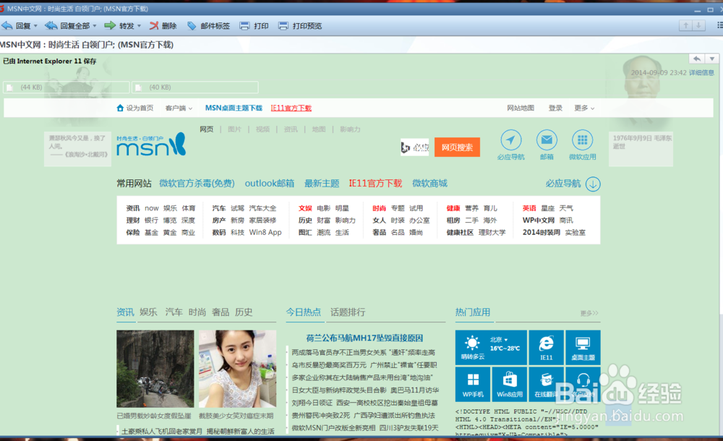Click the Reply All icon
Image resolution: width=723 pixels, height=441 pixels.
click(x=51, y=26)
